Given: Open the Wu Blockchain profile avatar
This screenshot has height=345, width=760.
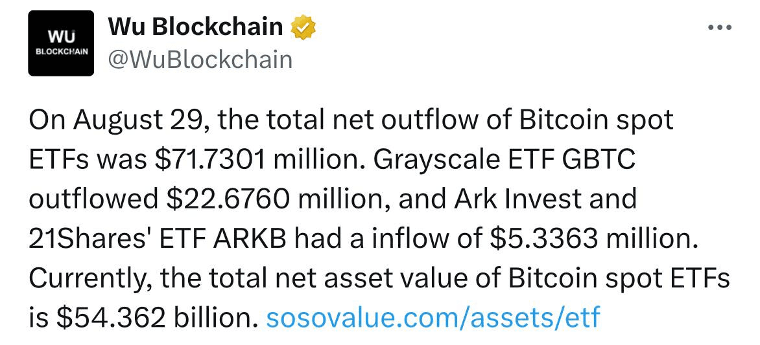Looking at the screenshot, I should 61,43.
